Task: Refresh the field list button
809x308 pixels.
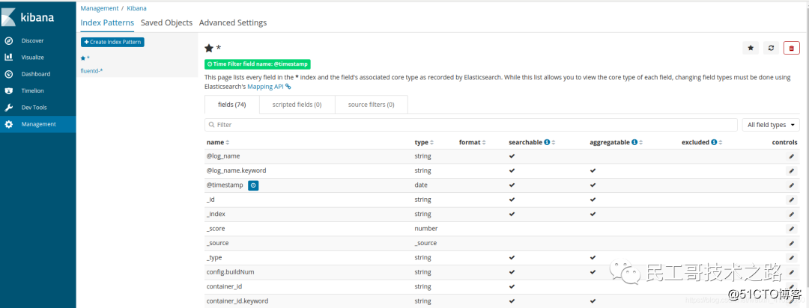Action: [x=771, y=48]
